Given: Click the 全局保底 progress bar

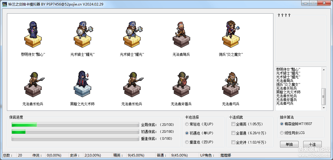Looking at the screenshot, I should point(75,125).
